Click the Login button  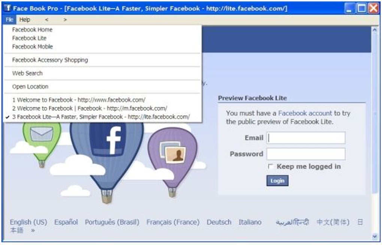coord(277,181)
